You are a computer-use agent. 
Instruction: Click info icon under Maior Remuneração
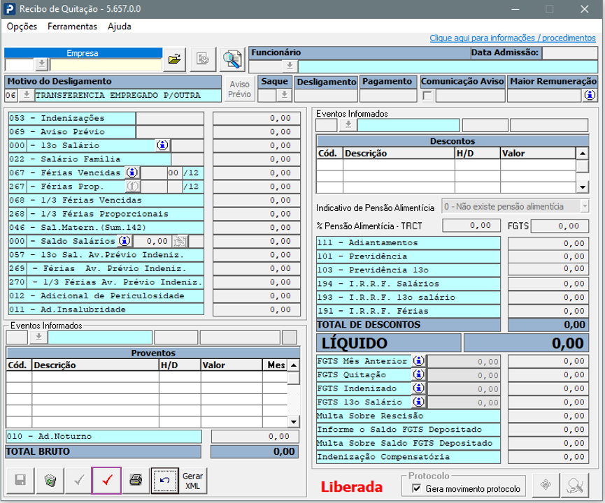click(x=590, y=96)
